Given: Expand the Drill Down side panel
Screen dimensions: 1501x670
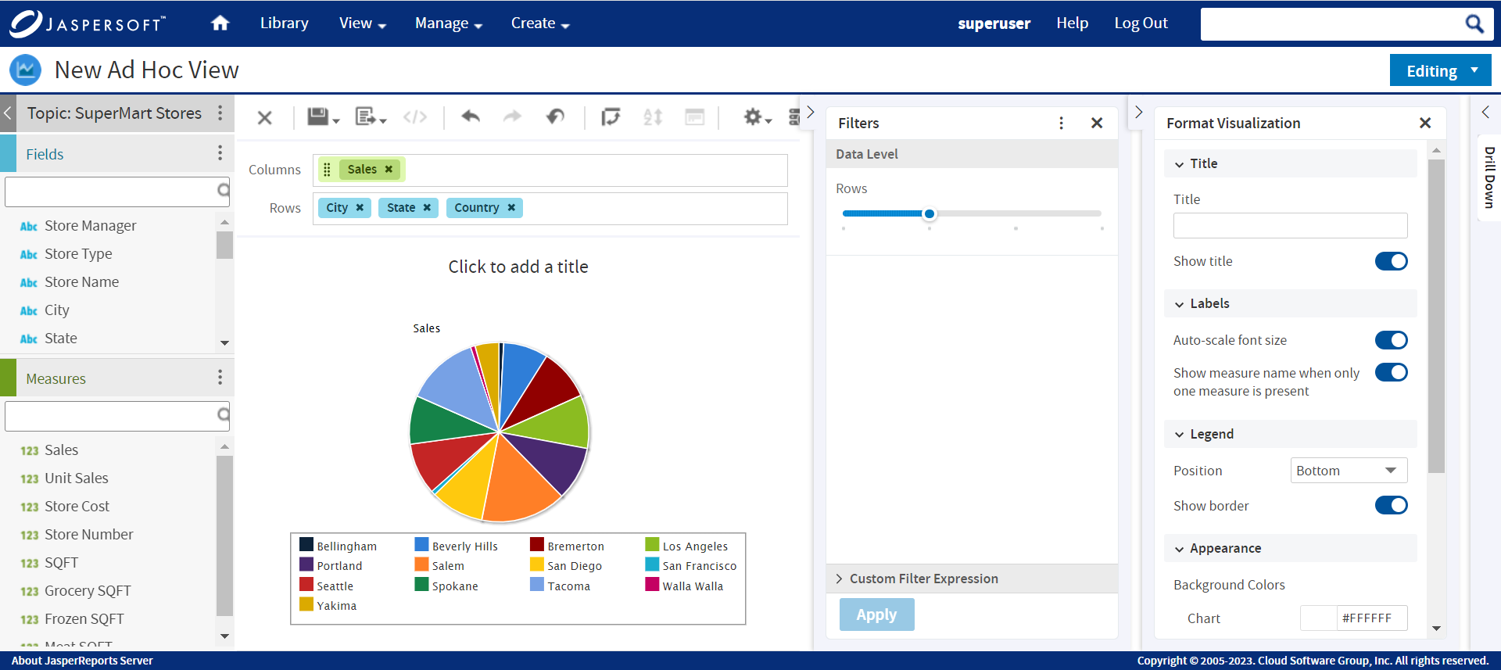Looking at the screenshot, I should click(1486, 113).
